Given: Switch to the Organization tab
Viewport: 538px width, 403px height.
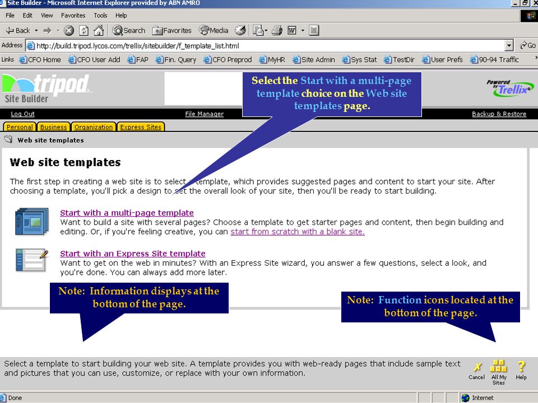Looking at the screenshot, I should pos(94,127).
